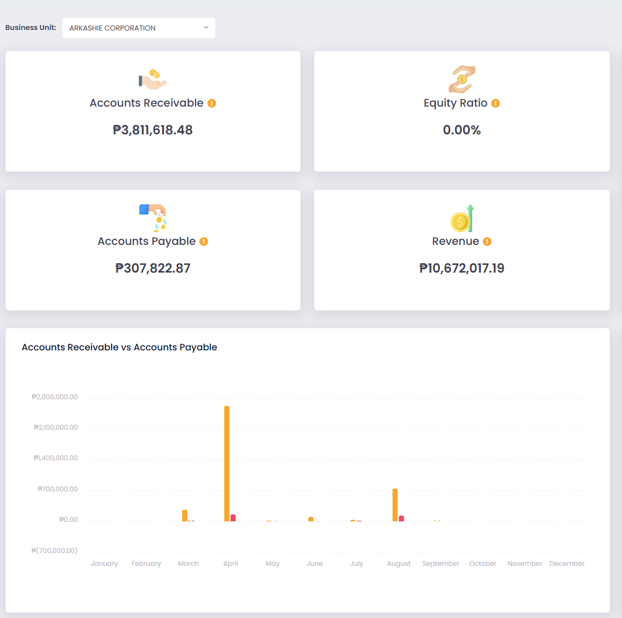This screenshot has height=618, width=622.
Task: Open the Business Unit dropdown
Action: [x=139, y=28]
